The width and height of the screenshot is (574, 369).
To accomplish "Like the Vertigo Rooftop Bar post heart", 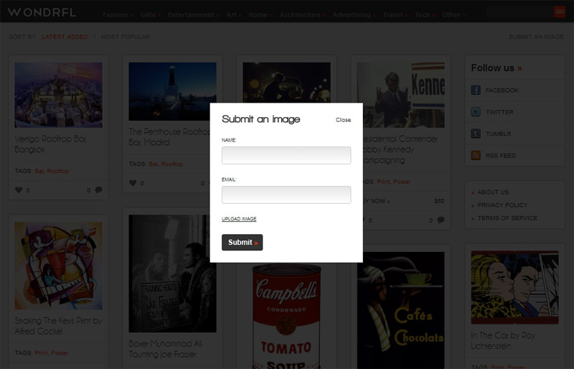I will (x=19, y=190).
